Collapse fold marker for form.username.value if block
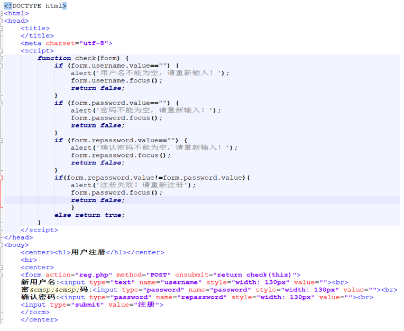Viewport: 404px width, 331px height. (x=2, y=66)
